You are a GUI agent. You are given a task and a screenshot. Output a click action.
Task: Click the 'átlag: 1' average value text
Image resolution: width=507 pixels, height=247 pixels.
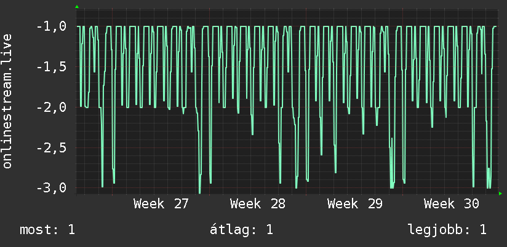point(241,230)
